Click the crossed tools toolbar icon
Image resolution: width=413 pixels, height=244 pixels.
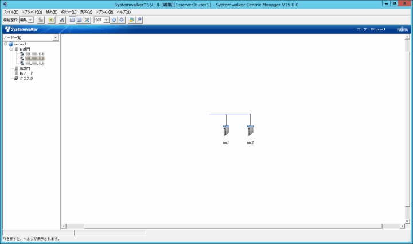87,20
